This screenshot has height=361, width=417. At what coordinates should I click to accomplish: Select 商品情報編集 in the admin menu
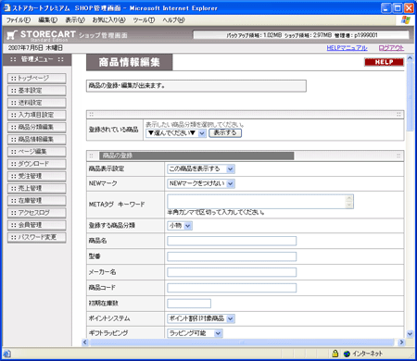[37, 140]
